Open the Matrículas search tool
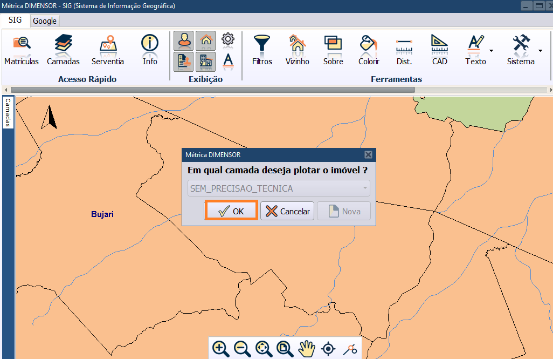This screenshot has height=359, width=553. [22, 50]
